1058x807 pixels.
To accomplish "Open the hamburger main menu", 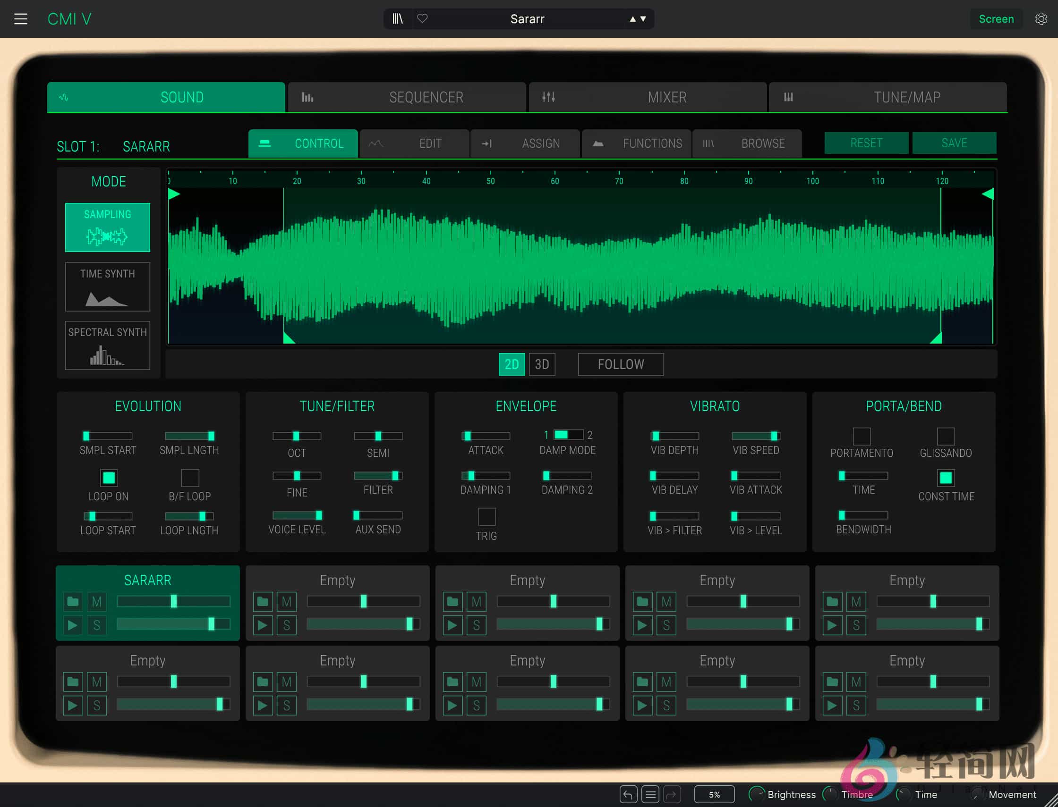I will [x=21, y=19].
